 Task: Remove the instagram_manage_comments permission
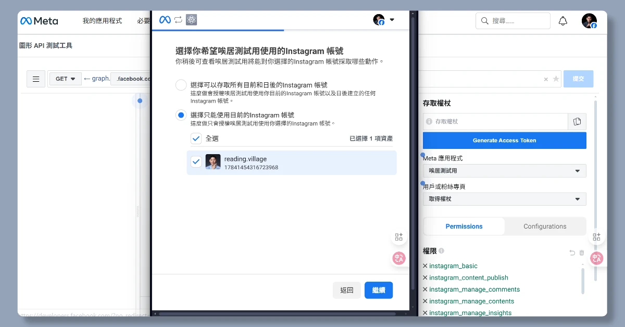(x=425, y=290)
